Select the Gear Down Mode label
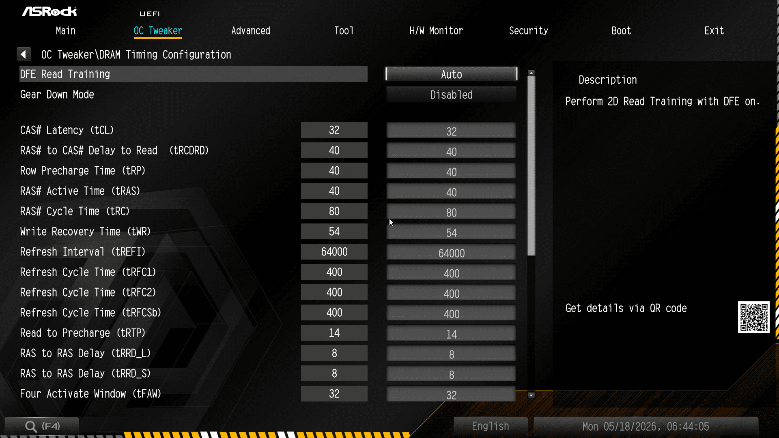This screenshot has width=779, height=438. [57, 94]
